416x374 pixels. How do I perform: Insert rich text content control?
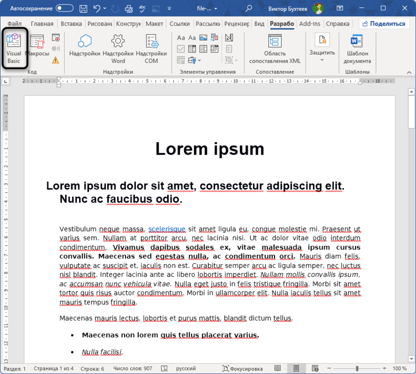pyautogui.click(x=181, y=38)
